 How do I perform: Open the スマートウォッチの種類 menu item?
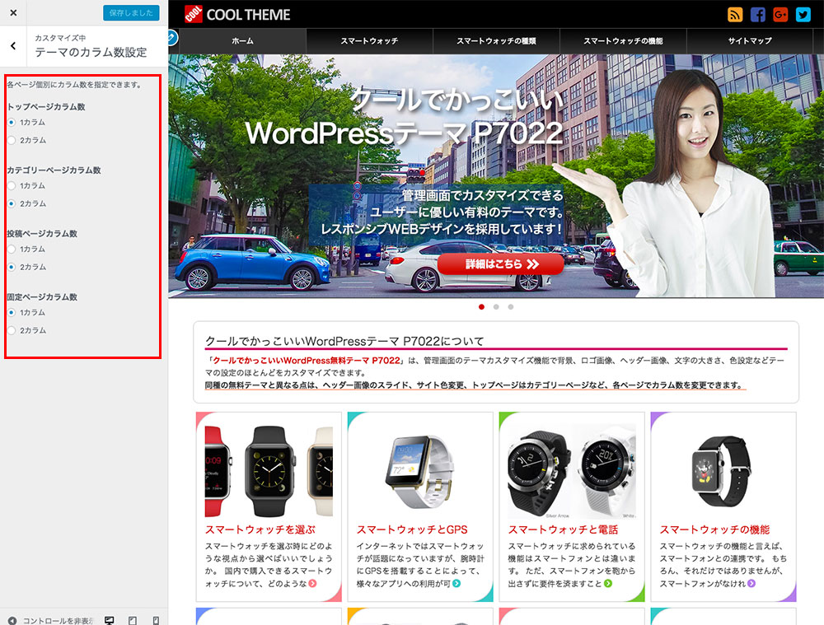tap(496, 41)
